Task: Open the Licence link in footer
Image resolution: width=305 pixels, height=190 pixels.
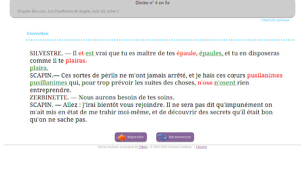Action: tap(201, 147)
